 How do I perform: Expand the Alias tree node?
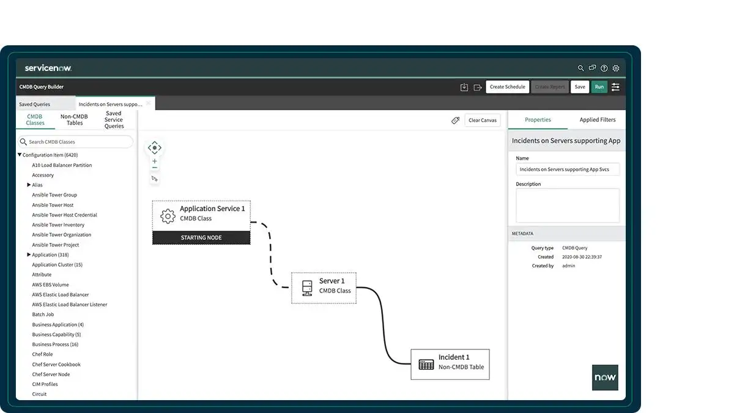(x=29, y=185)
